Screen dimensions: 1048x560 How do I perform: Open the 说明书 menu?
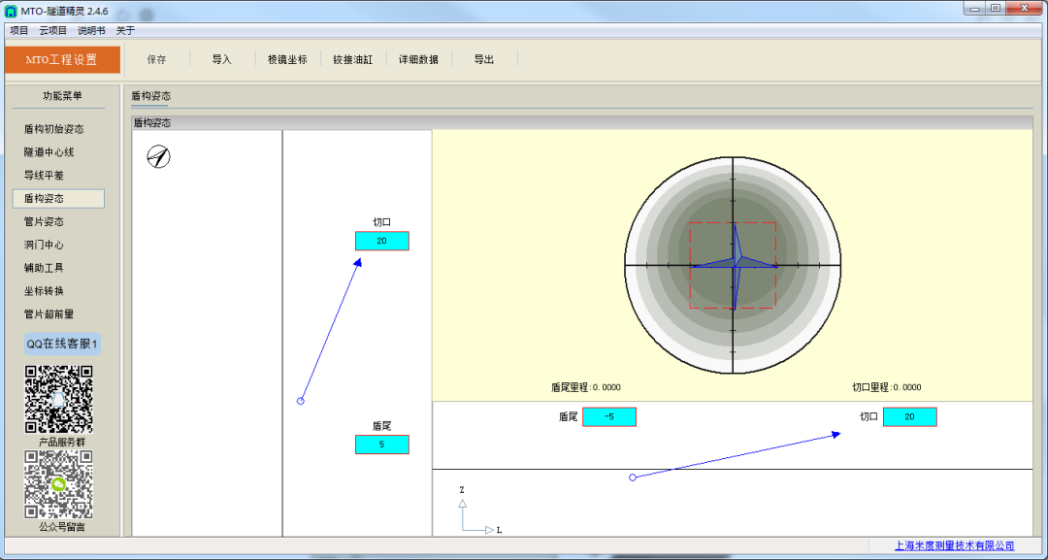91,30
